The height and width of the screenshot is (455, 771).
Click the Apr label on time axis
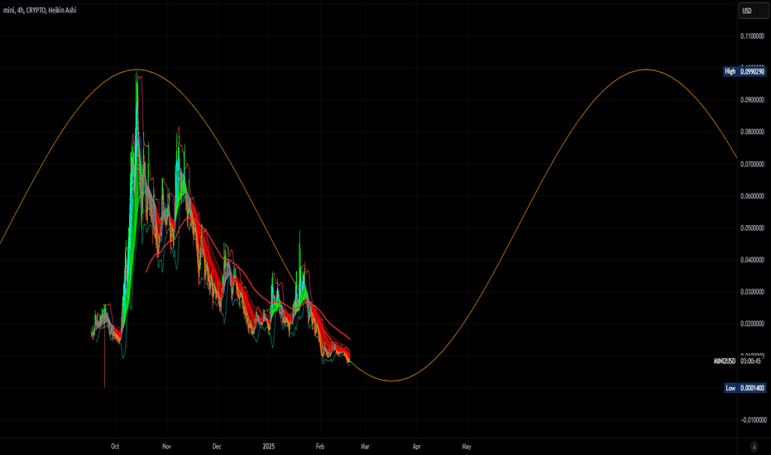click(x=416, y=447)
